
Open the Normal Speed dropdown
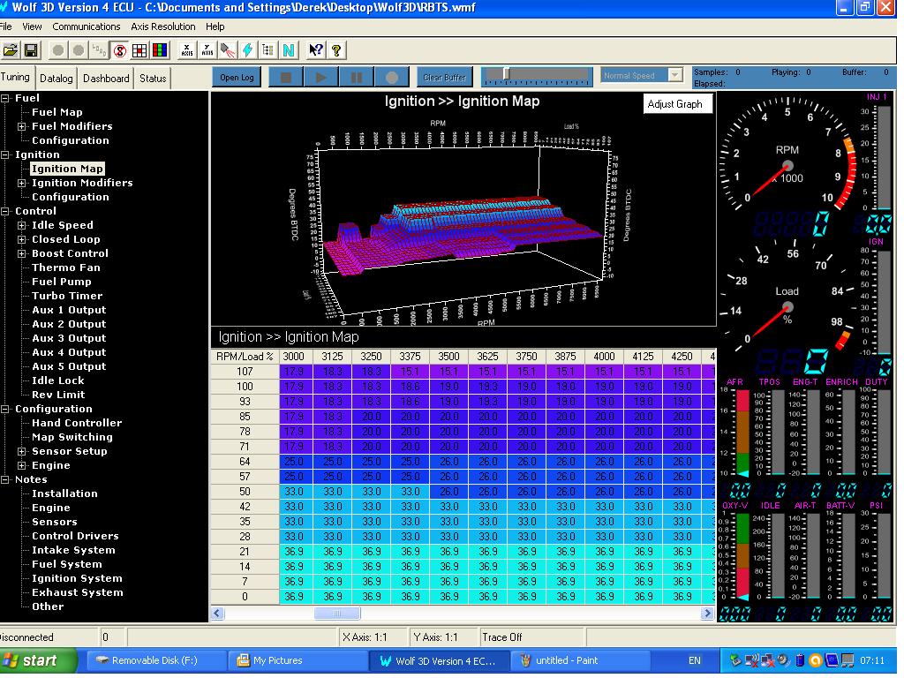[x=674, y=76]
